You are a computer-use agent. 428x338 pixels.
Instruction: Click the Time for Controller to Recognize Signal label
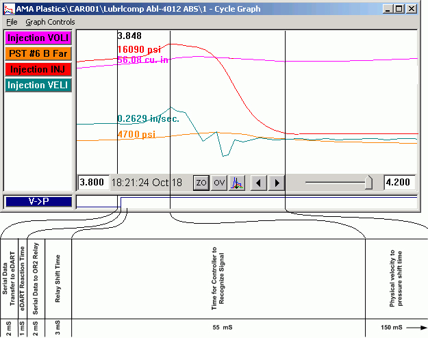click(218, 278)
